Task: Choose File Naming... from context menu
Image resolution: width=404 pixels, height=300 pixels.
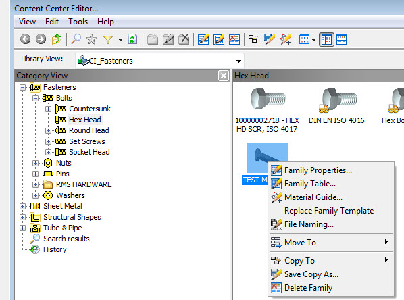Action: pos(331,224)
